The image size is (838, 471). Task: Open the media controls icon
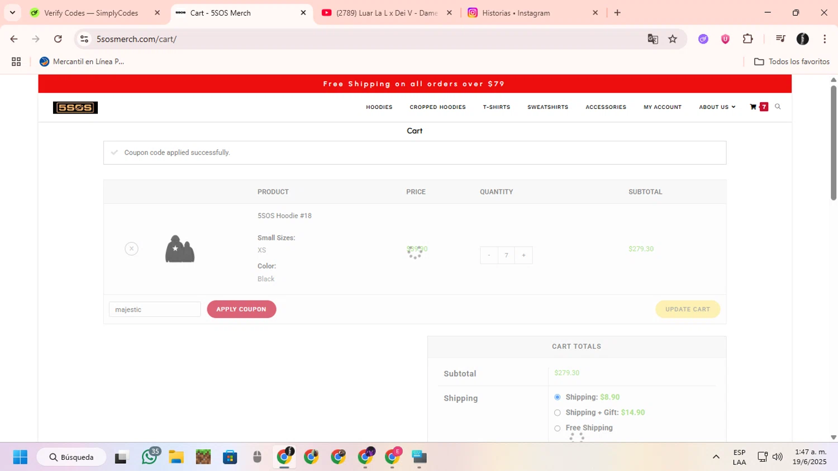[x=780, y=39]
